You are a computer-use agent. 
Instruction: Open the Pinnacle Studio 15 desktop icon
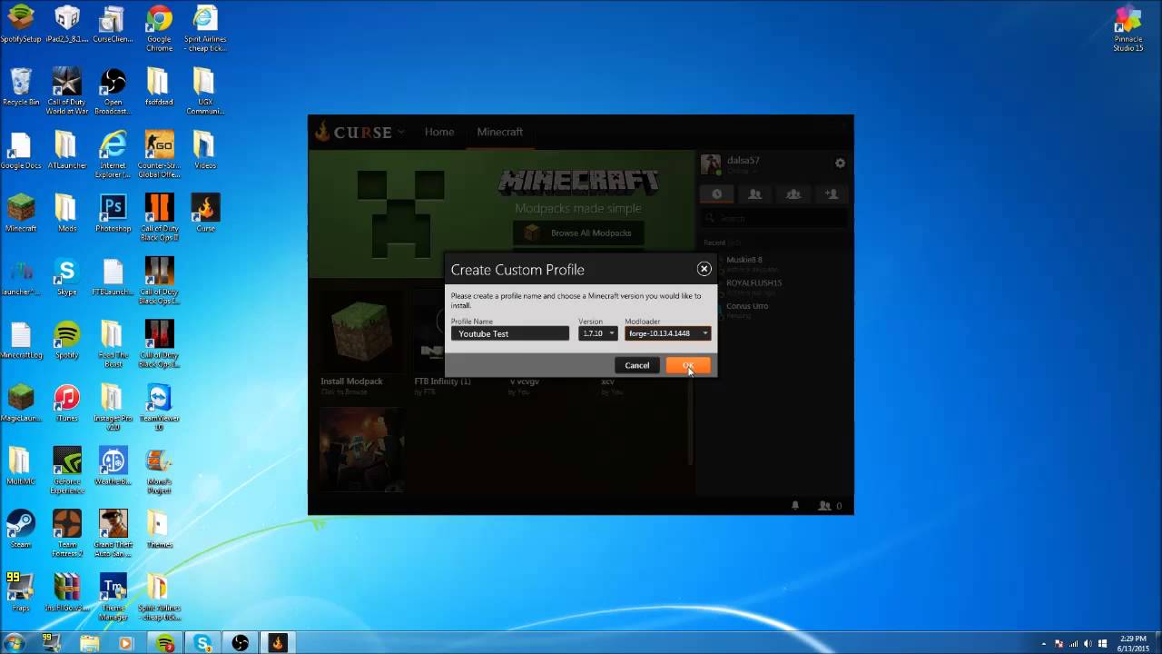click(1128, 27)
